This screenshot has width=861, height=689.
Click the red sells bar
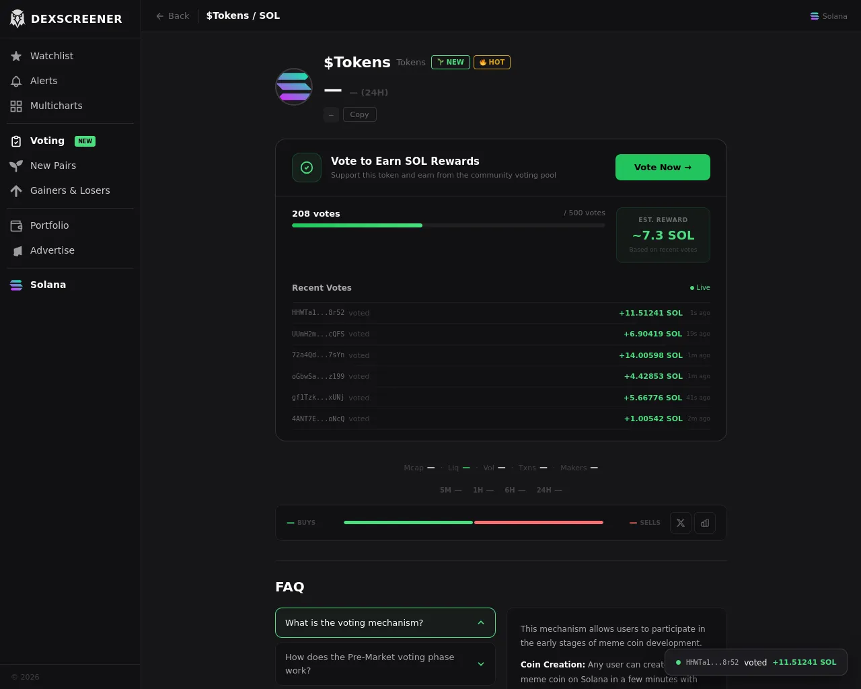coord(539,522)
